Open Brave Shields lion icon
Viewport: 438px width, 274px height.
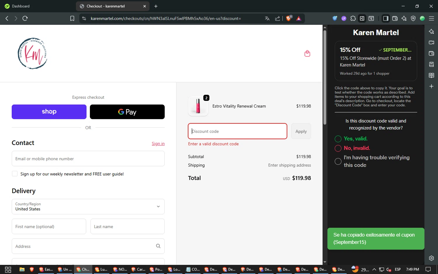[x=289, y=18]
